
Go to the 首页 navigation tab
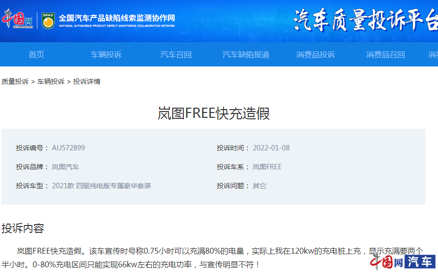point(36,55)
